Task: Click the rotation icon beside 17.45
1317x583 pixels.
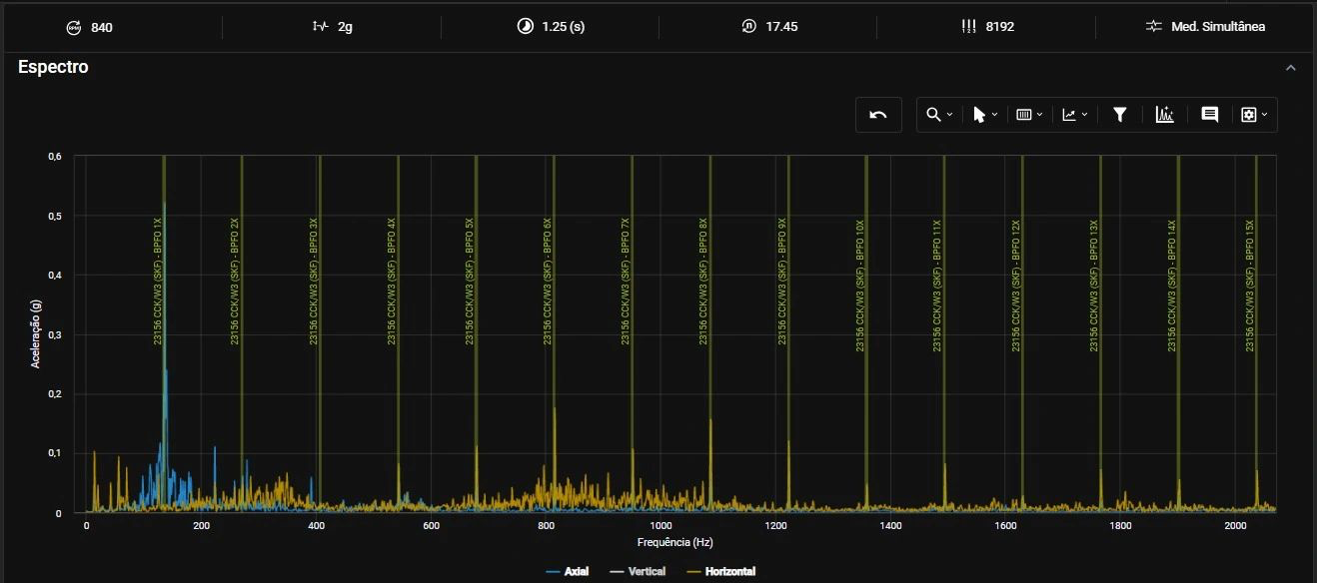Action: tap(748, 27)
